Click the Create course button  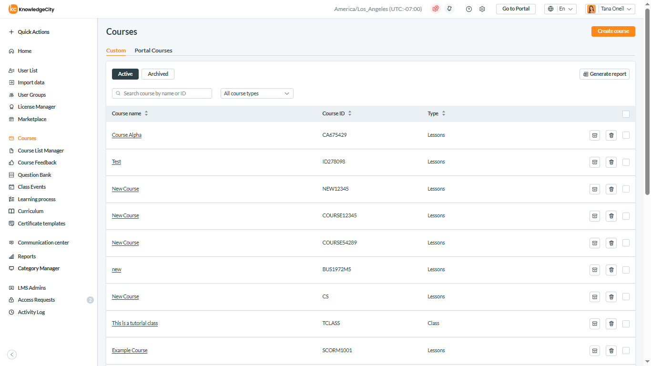[613, 31]
